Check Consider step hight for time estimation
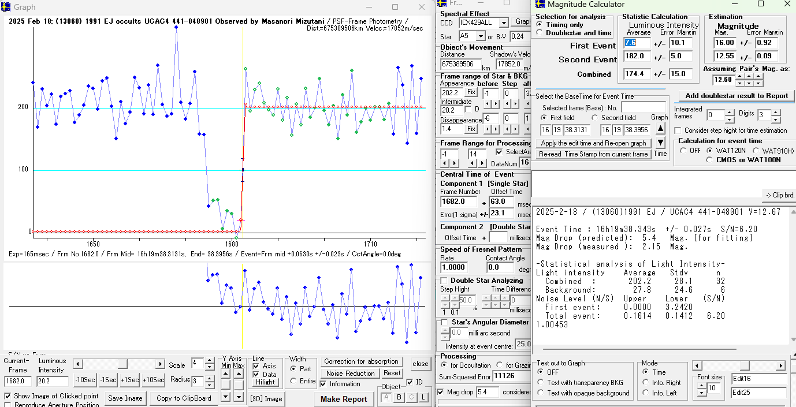This screenshot has height=407, width=796. pyautogui.click(x=679, y=130)
